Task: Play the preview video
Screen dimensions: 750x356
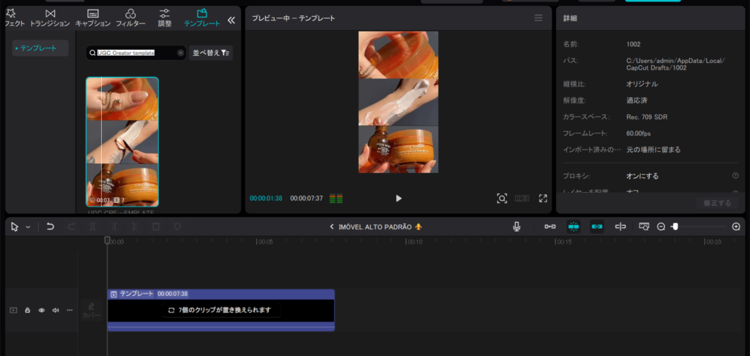Action: [398, 198]
